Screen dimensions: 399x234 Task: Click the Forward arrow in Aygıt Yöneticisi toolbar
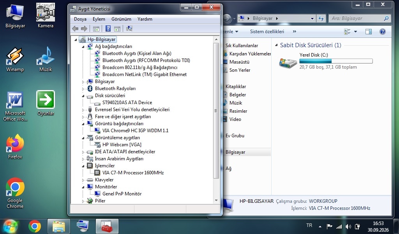tap(84, 28)
